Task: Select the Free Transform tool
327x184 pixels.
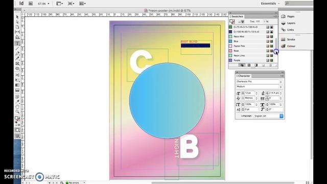Action: click(x=17, y=80)
